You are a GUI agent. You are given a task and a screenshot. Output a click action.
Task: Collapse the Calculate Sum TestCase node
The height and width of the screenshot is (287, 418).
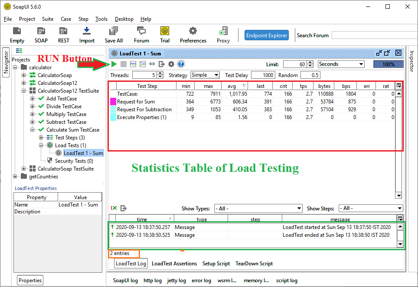pyautogui.click(x=32, y=130)
